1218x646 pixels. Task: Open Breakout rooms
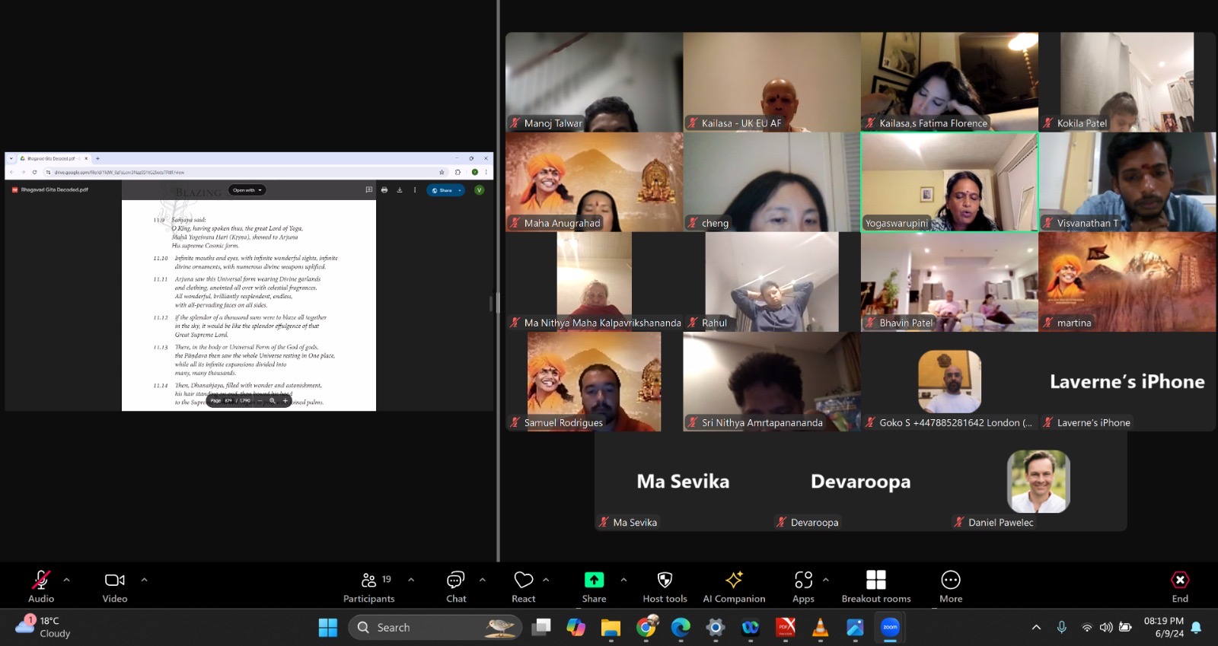click(875, 587)
